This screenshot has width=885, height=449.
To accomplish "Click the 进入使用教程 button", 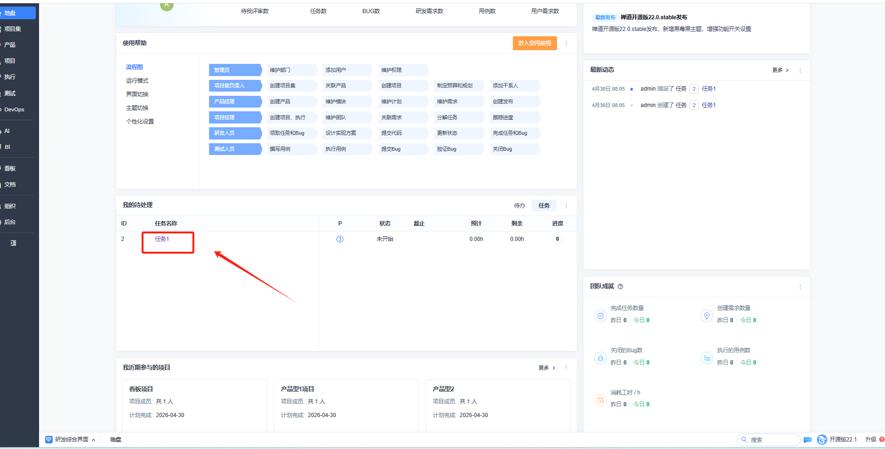I will point(535,43).
